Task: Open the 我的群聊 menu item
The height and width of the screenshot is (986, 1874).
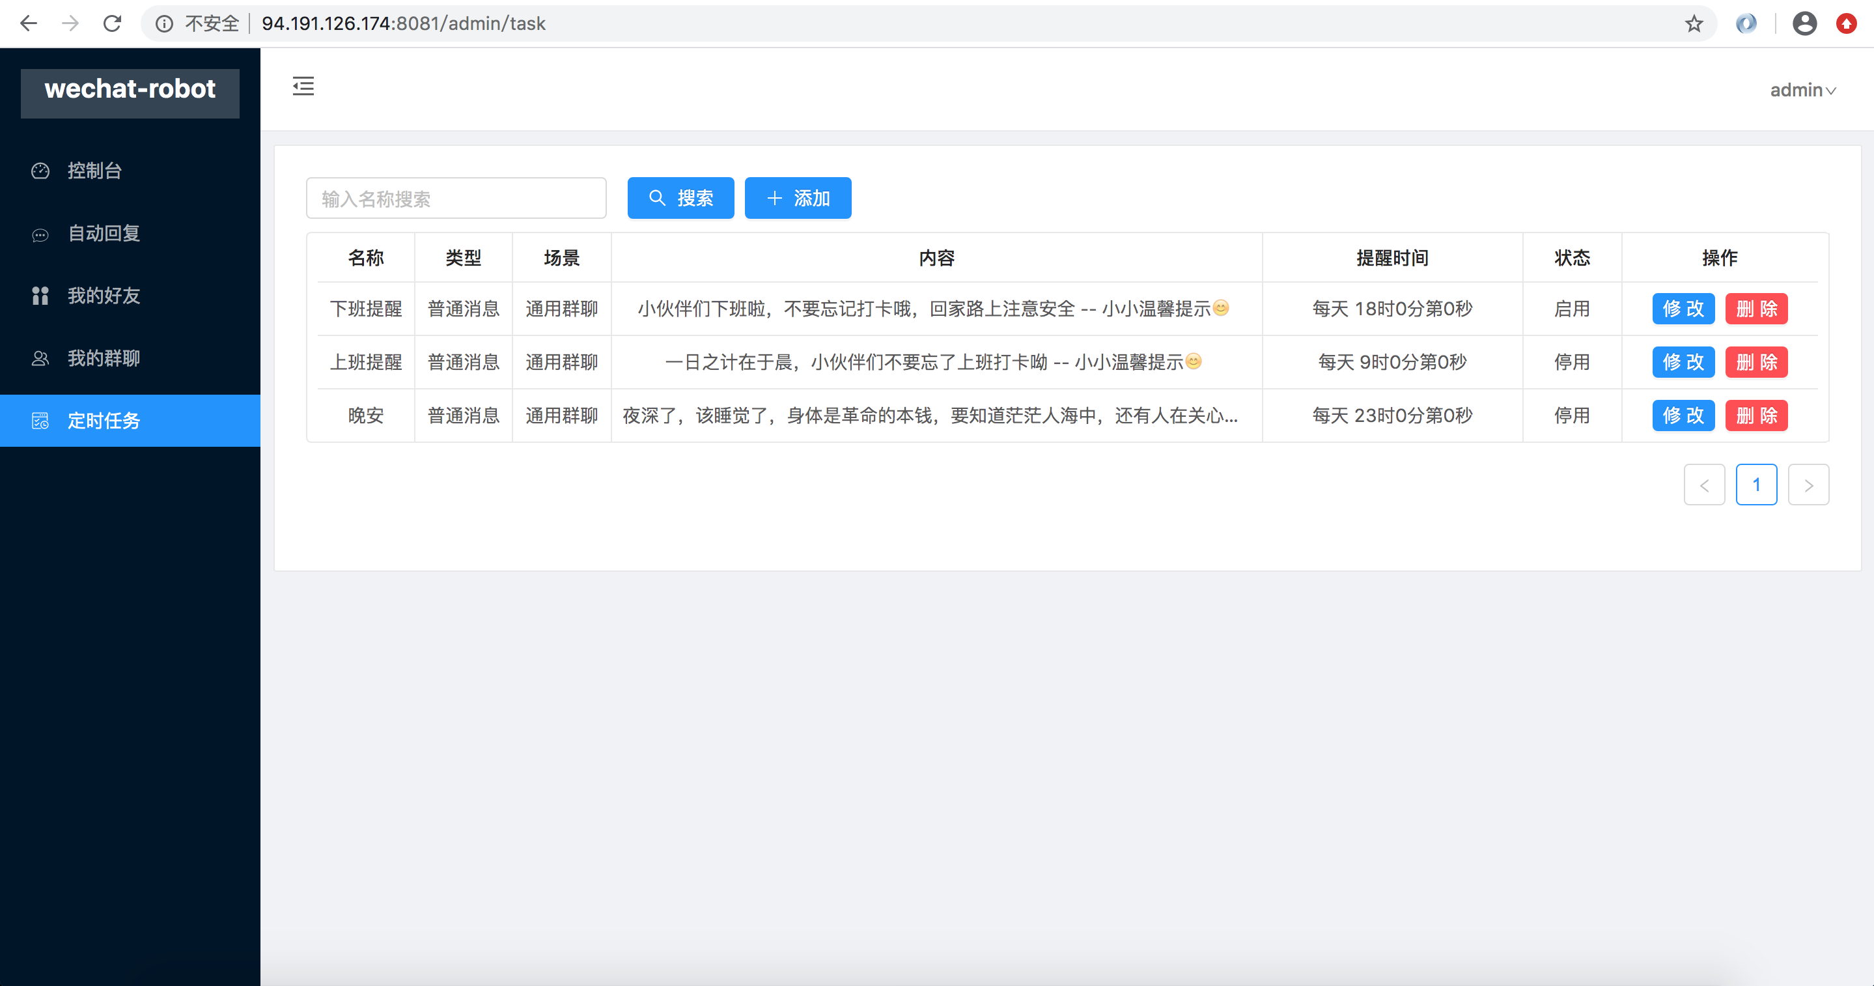Action: 104,358
